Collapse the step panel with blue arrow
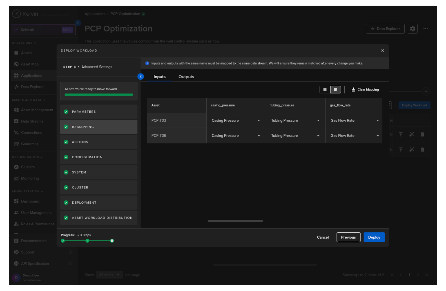 (141, 77)
